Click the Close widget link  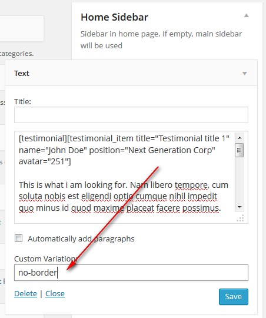[55, 293]
